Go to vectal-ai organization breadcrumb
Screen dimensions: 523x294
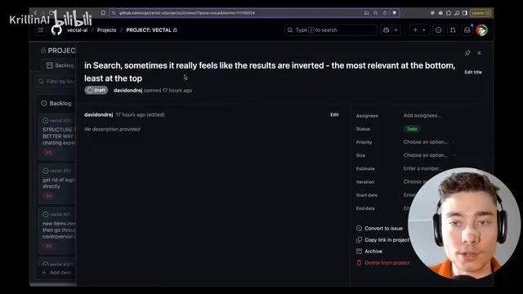(x=77, y=30)
